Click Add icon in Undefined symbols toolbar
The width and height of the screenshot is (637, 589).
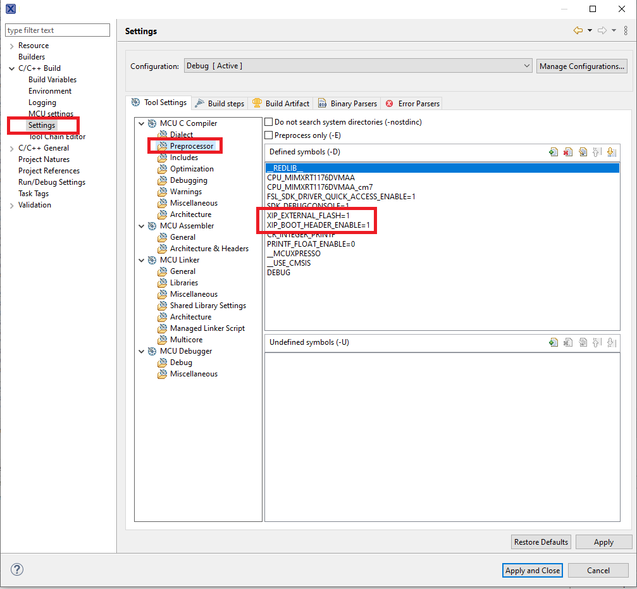pyautogui.click(x=554, y=342)
